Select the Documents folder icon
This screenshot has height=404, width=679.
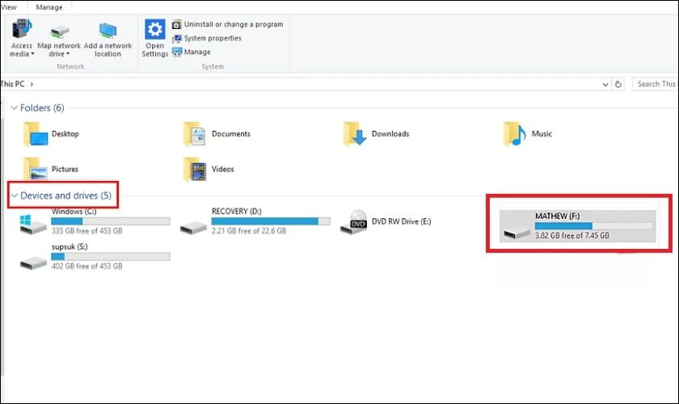tap(195, 134)
